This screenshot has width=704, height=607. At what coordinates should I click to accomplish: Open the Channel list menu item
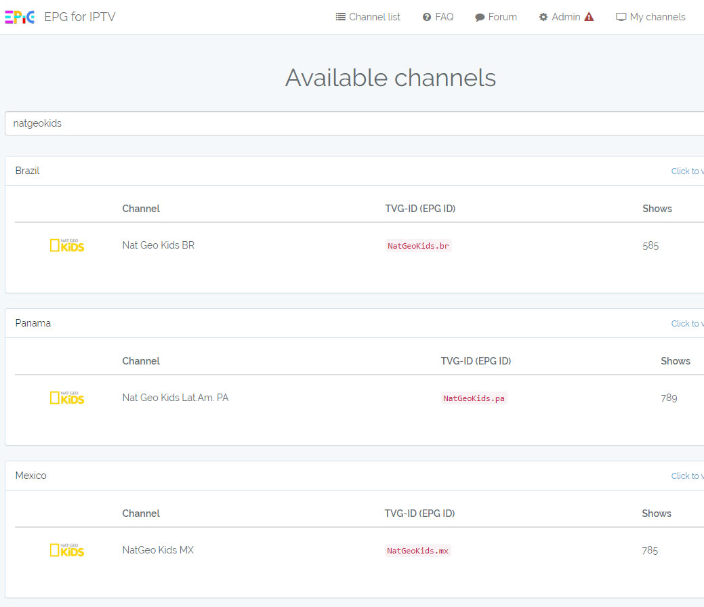pyautogui.click(x=368, y=17)
